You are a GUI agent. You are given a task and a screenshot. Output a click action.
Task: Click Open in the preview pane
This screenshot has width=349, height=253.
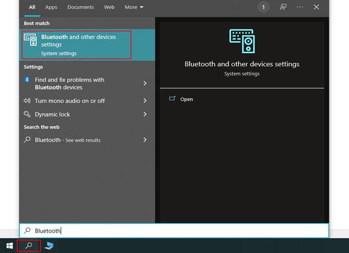(187, 99)
